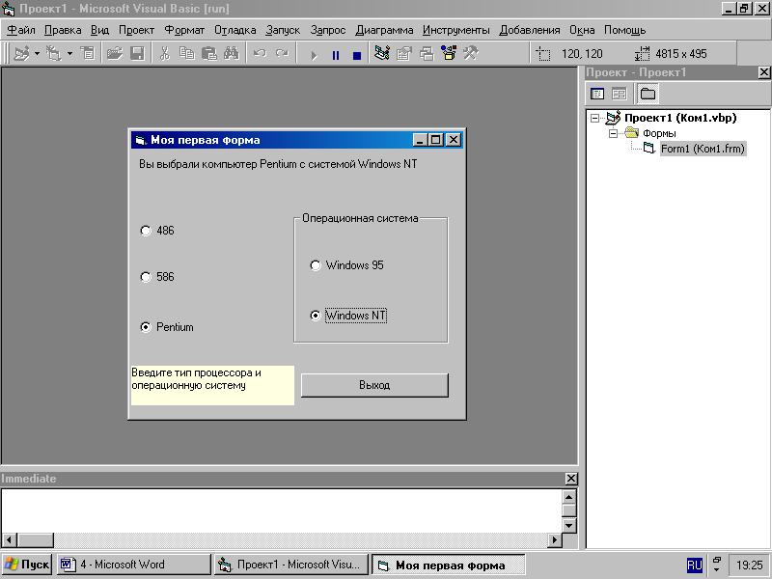
Task: Click the Start (run) play button
Action: pos(314,55)
